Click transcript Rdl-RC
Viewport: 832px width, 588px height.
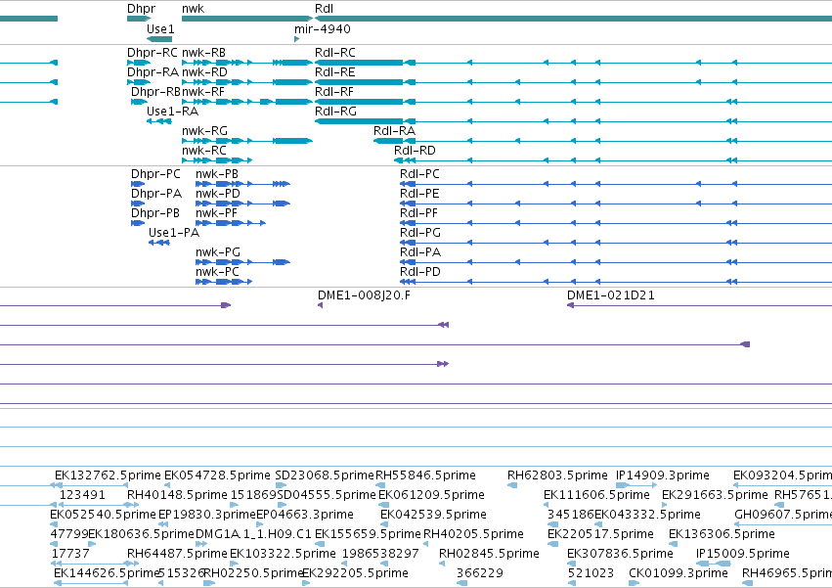[334, 52]
